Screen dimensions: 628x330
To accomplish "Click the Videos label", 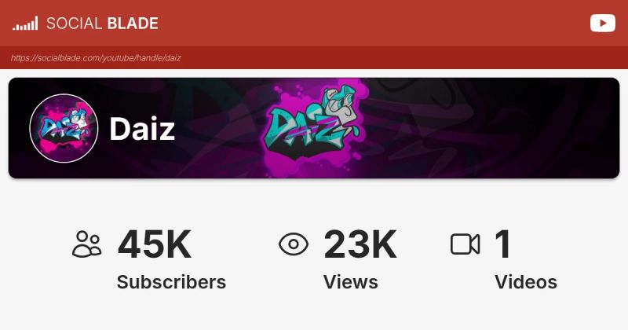I will 526,282.
